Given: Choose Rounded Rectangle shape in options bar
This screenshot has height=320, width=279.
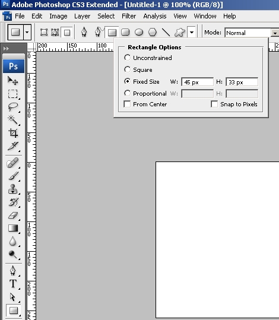Looking at the screenshot, I should coord(125,32).
